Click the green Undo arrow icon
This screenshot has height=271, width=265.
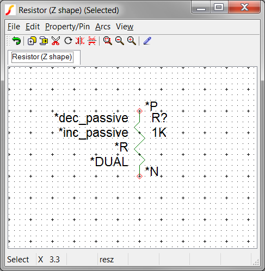coord(16,41)
